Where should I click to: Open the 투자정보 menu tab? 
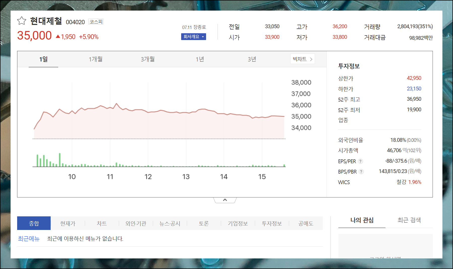point(272,223)
